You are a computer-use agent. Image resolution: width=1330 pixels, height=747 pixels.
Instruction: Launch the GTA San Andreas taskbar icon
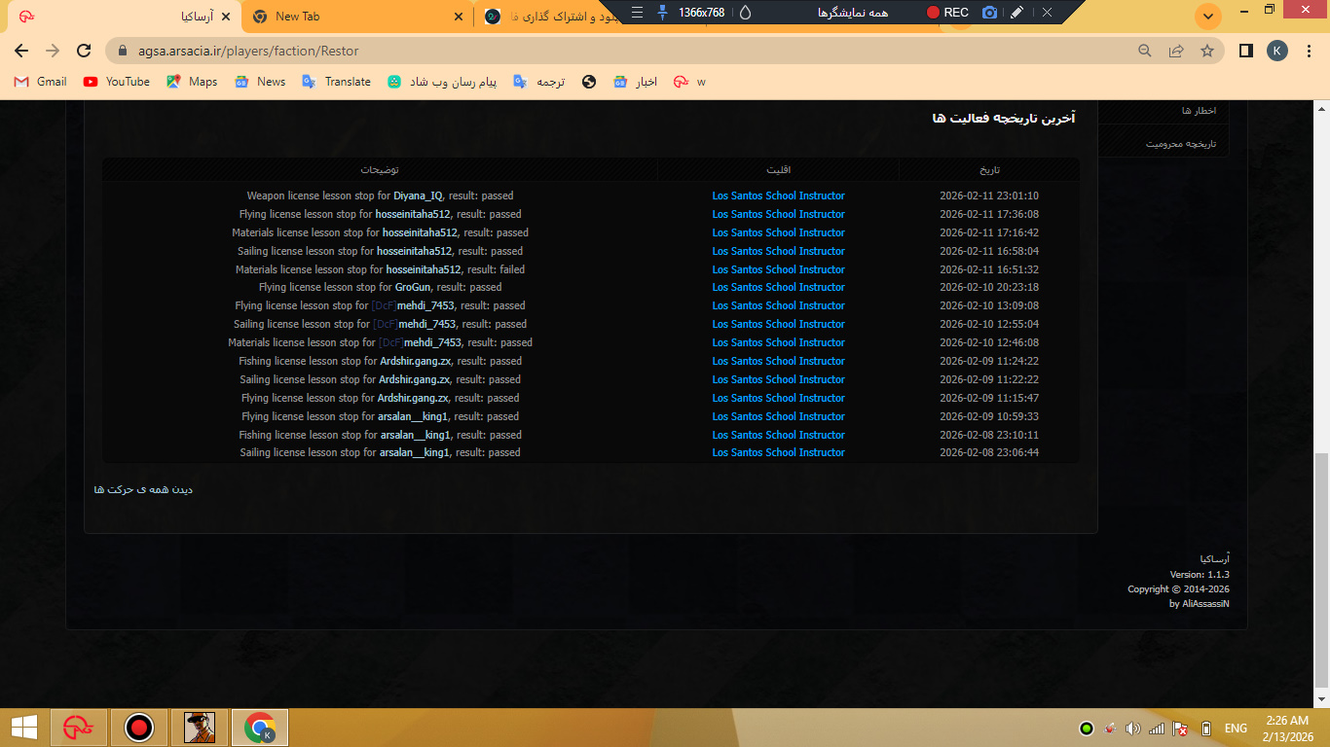(x=200, y=727)
